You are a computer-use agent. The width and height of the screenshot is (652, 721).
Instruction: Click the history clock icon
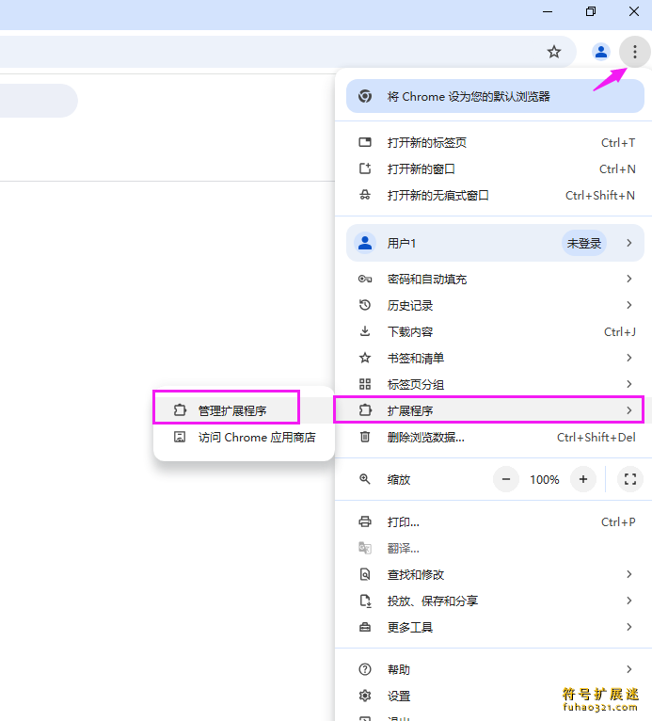[x=365, y=305]
